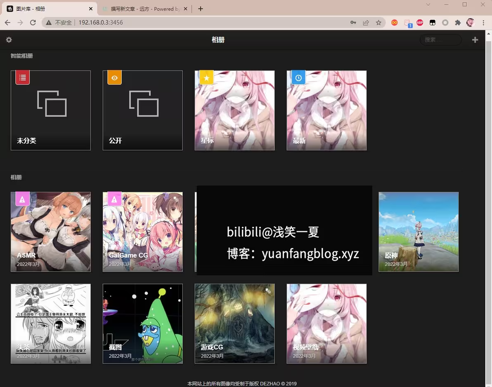
Task: Bookmark this page with star icon
Action: (x=378, y=23)
